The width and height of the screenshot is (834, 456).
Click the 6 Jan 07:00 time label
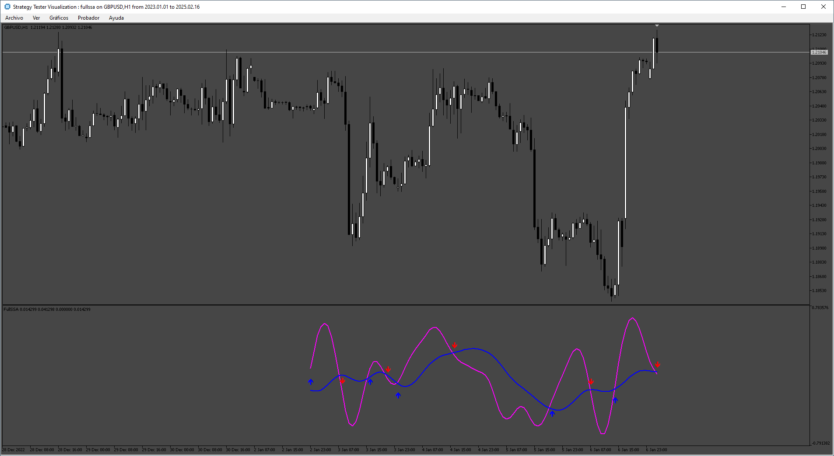[x=600, y=450]
